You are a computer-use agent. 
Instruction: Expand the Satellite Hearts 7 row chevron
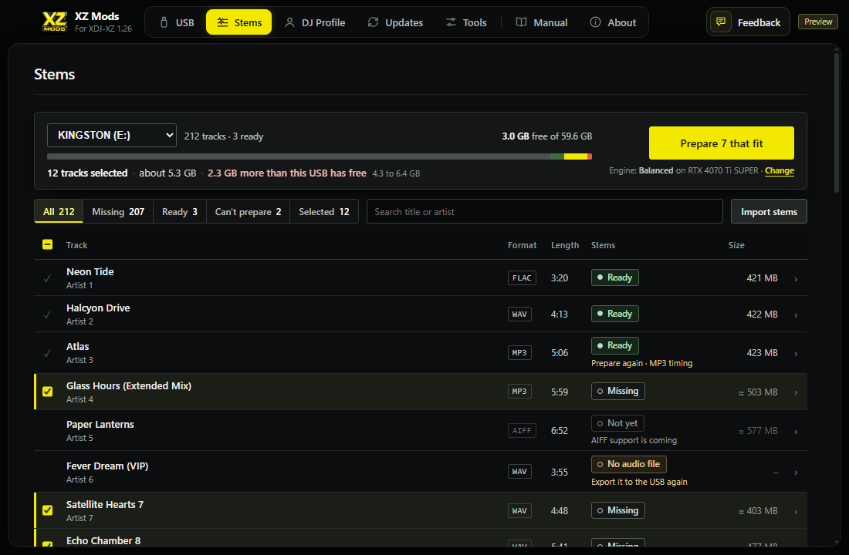click(x=796, y=512)
